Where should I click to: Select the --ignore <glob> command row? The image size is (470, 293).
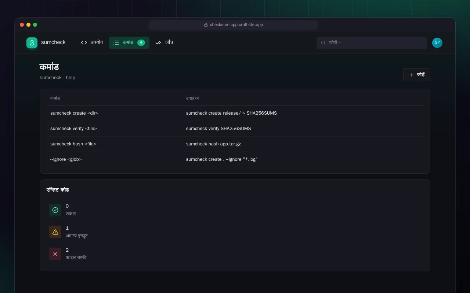coord(235,159)
